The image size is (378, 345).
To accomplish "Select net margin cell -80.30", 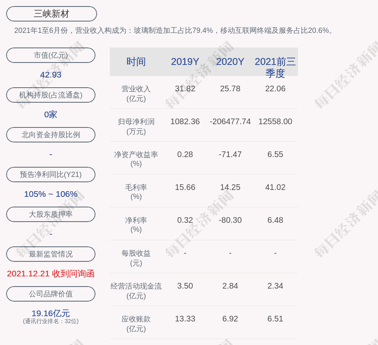I will tap(230, 220).
